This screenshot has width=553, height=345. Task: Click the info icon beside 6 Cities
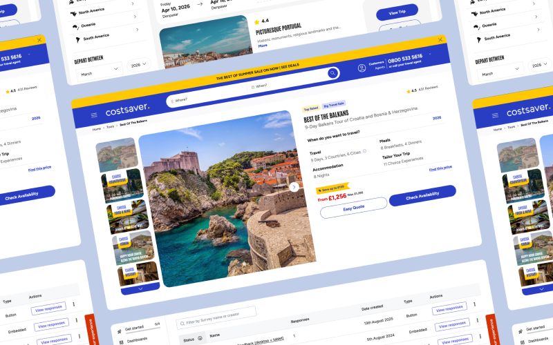(364, 152)
